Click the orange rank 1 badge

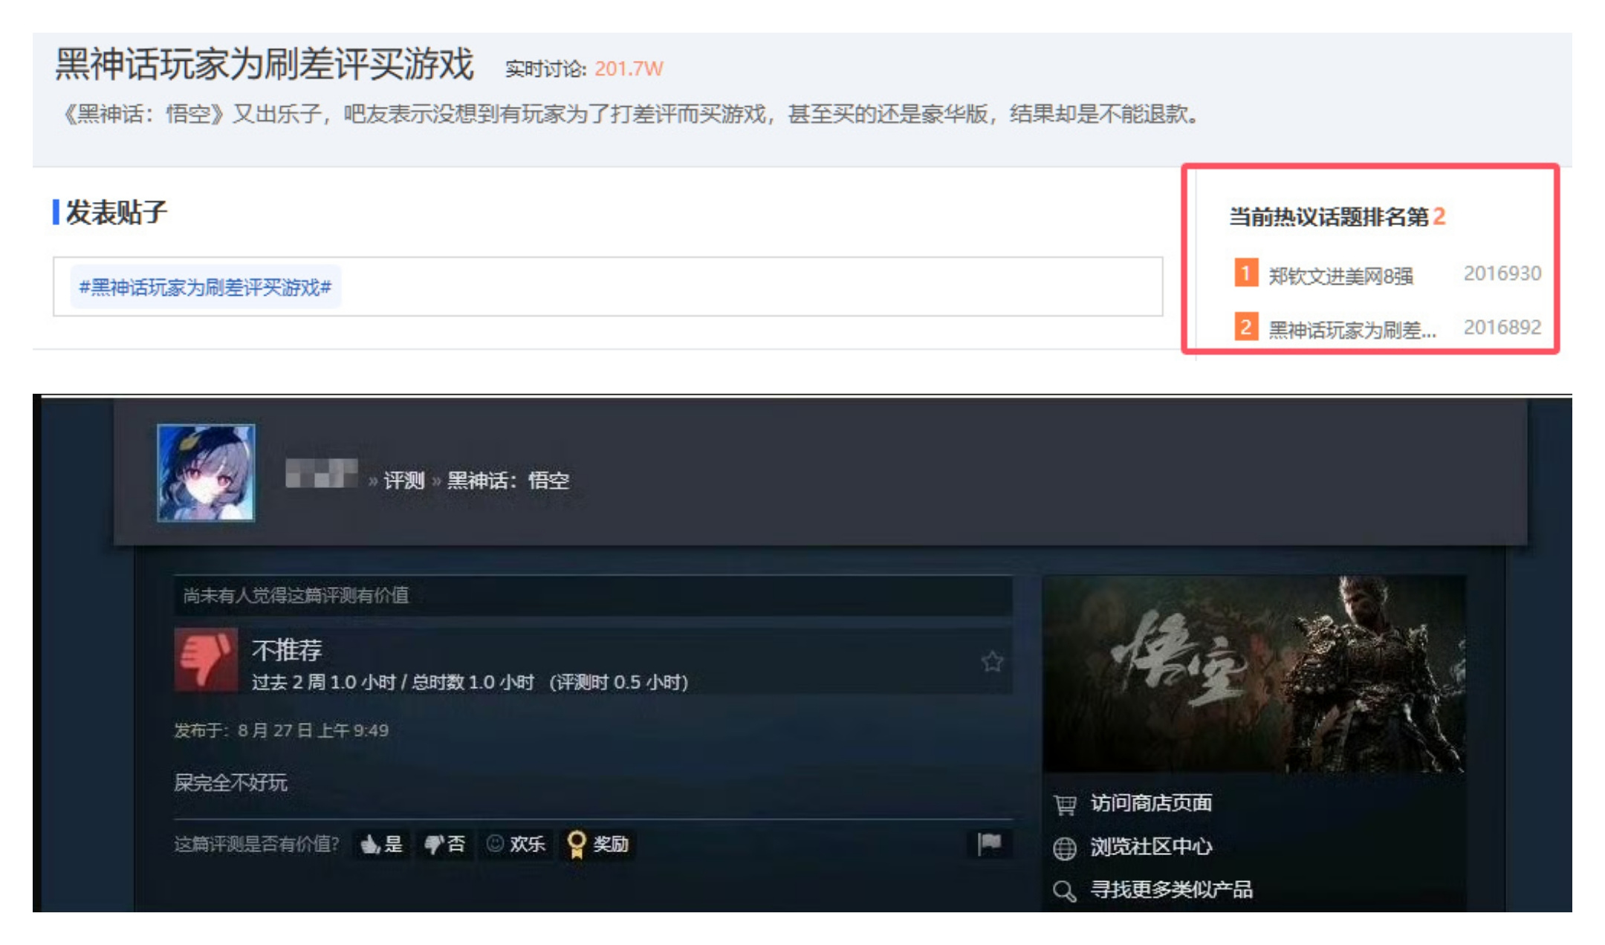click(1246, 273)
